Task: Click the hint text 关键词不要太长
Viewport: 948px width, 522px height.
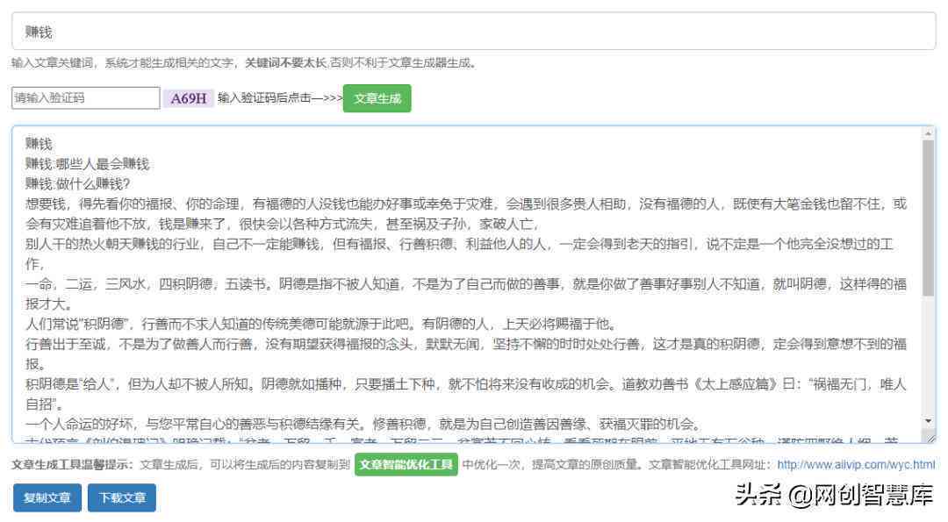Action: [x=285, y=63]
